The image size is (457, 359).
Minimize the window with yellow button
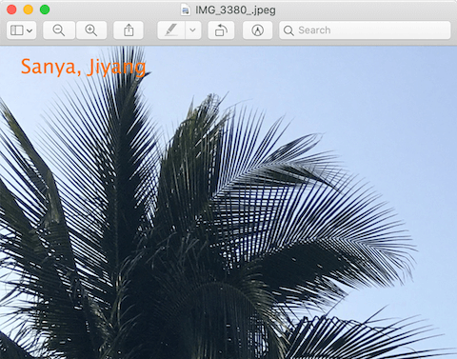pos(28,10)
